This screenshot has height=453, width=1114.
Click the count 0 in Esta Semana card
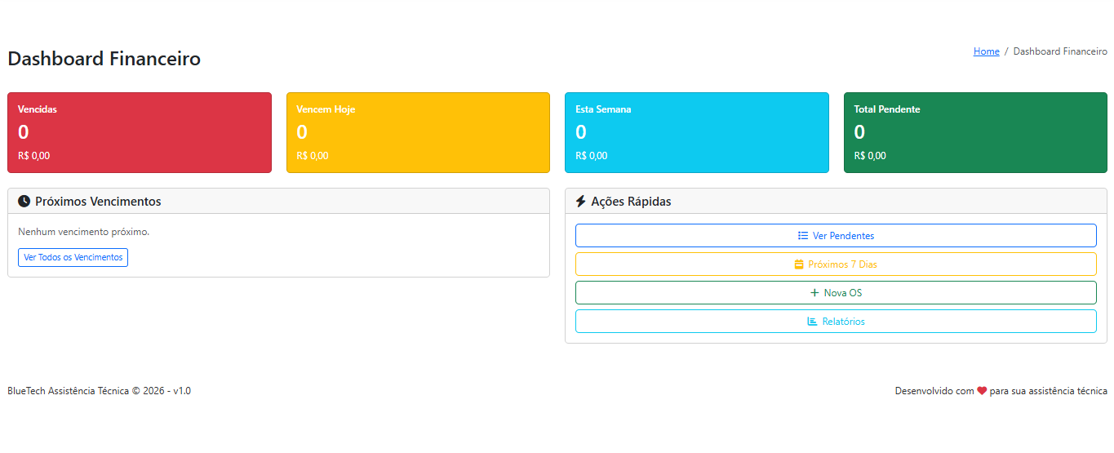click(581, 132)
